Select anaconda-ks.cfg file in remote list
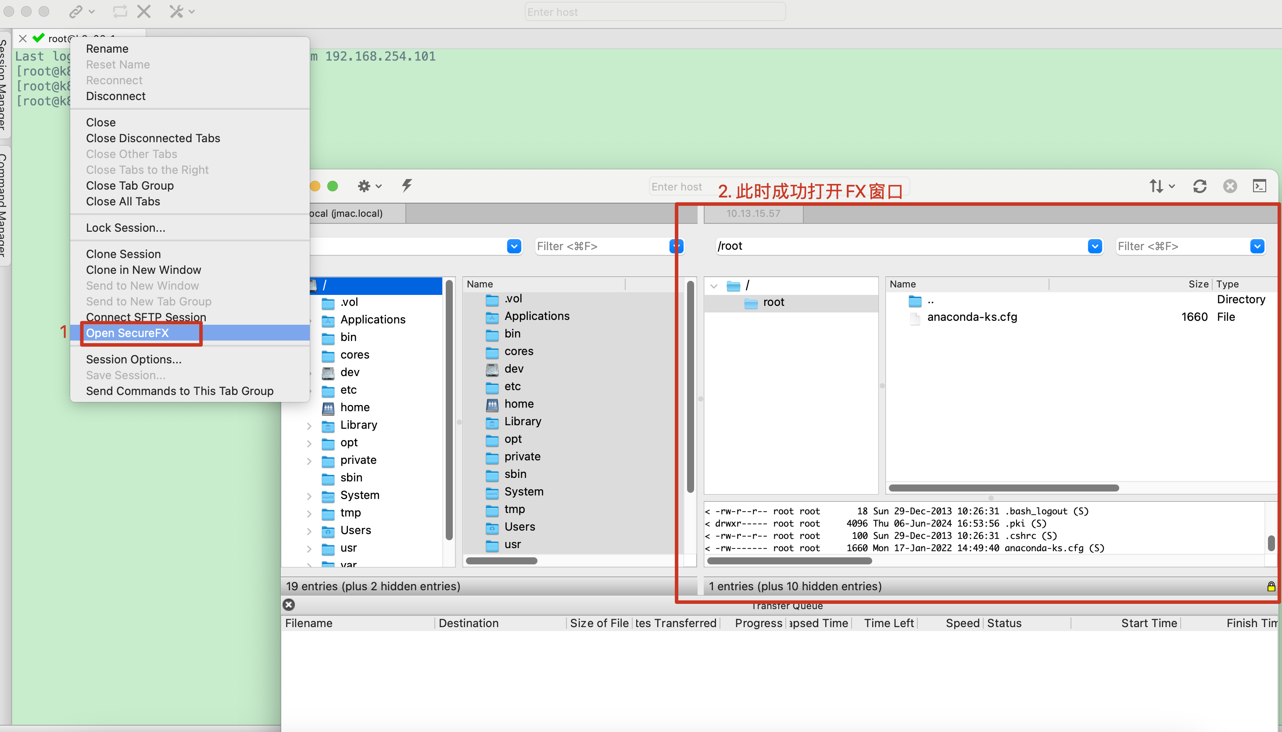 (x=971, y=317)
